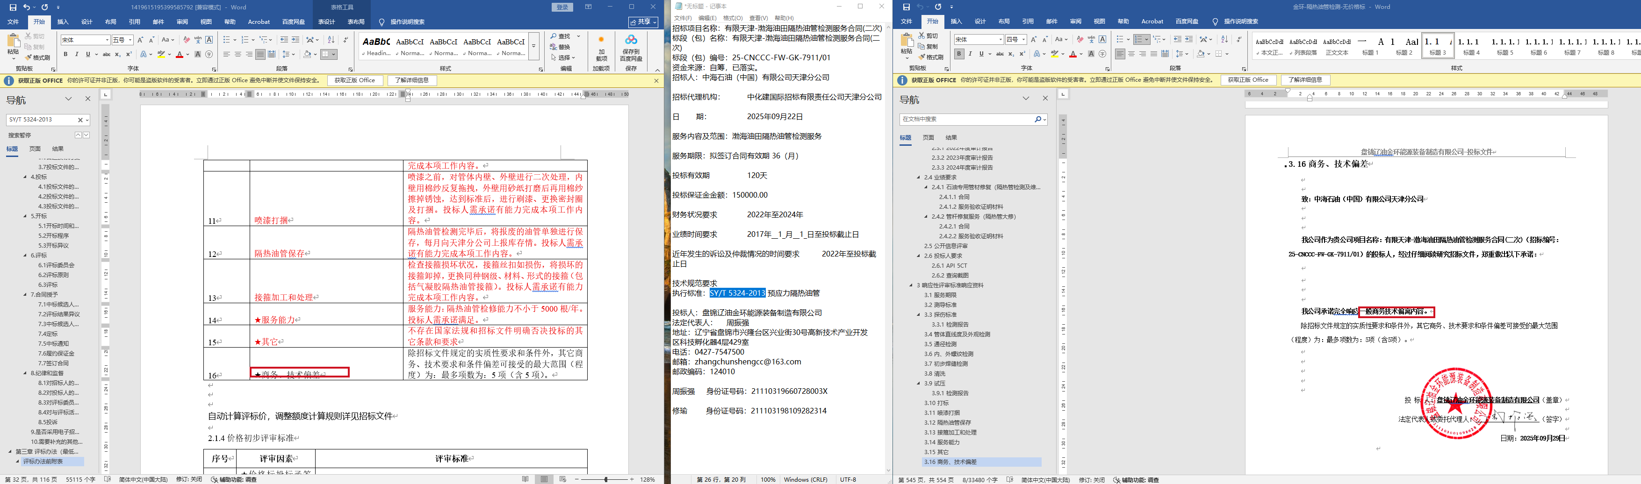The height and width of the screenshot is (484, 1641).
Task: Open Select (选择) dropdown in left Word ribbon
Action: click(x=563, y=57)
